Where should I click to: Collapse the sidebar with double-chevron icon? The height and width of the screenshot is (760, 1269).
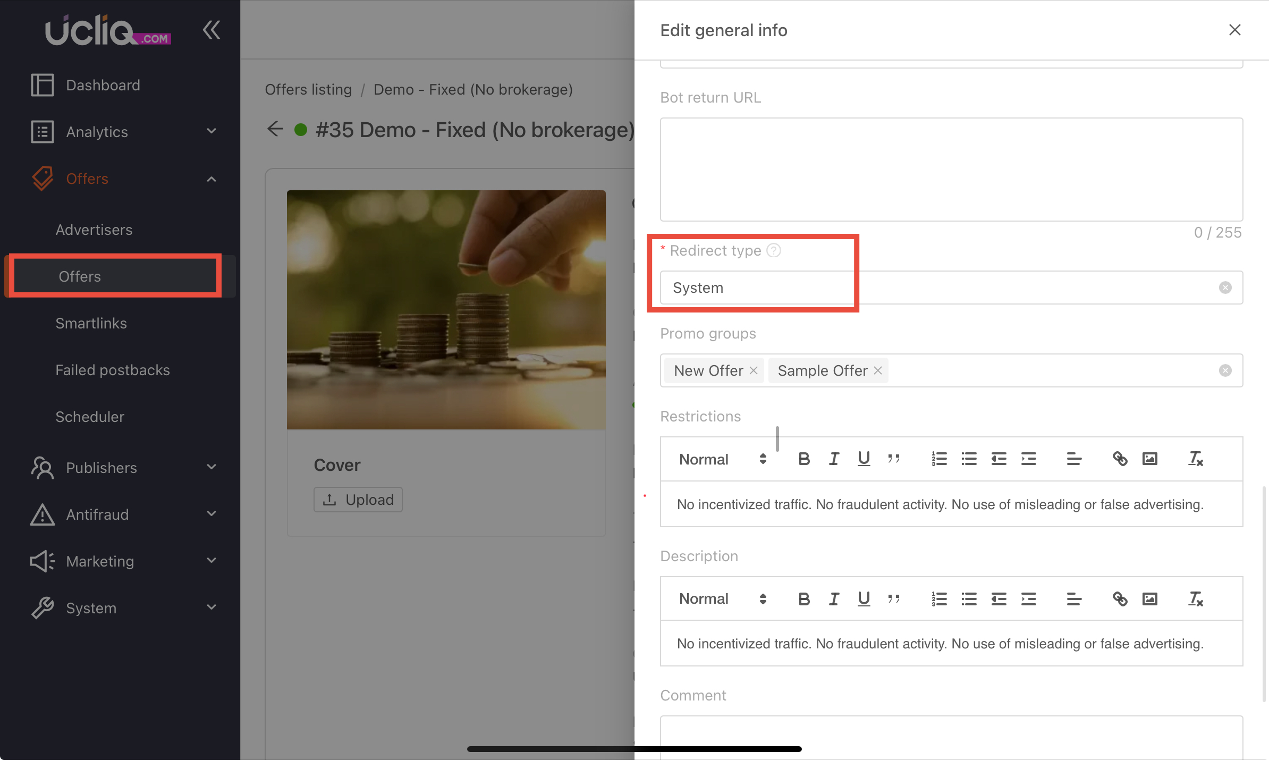coord(211,30)
